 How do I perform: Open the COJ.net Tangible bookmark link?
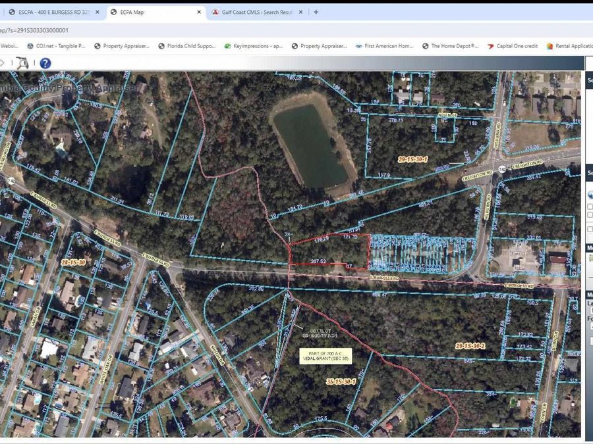pyautogui.click(x=57, y=46)
